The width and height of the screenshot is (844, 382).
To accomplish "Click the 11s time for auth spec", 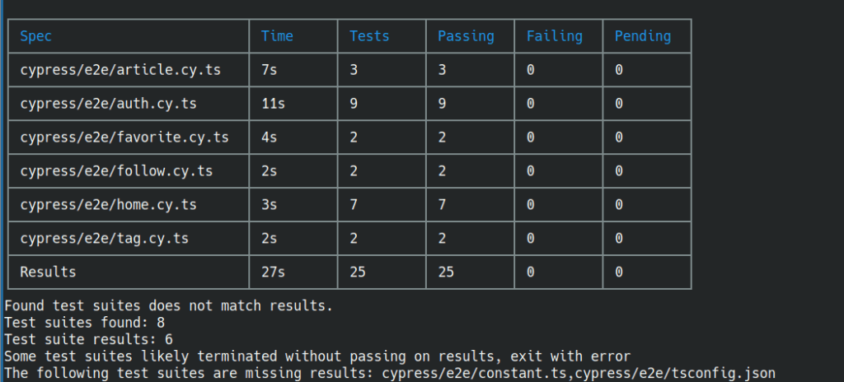I will (273, 103).
